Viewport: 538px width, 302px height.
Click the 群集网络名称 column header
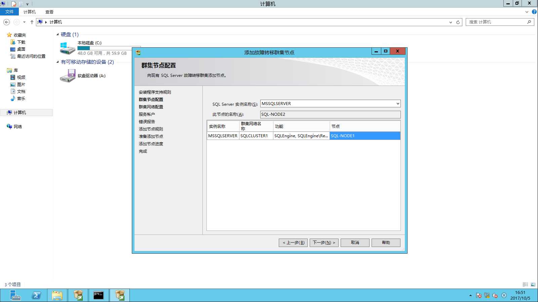pyautogui.click(x=256, y=127)
